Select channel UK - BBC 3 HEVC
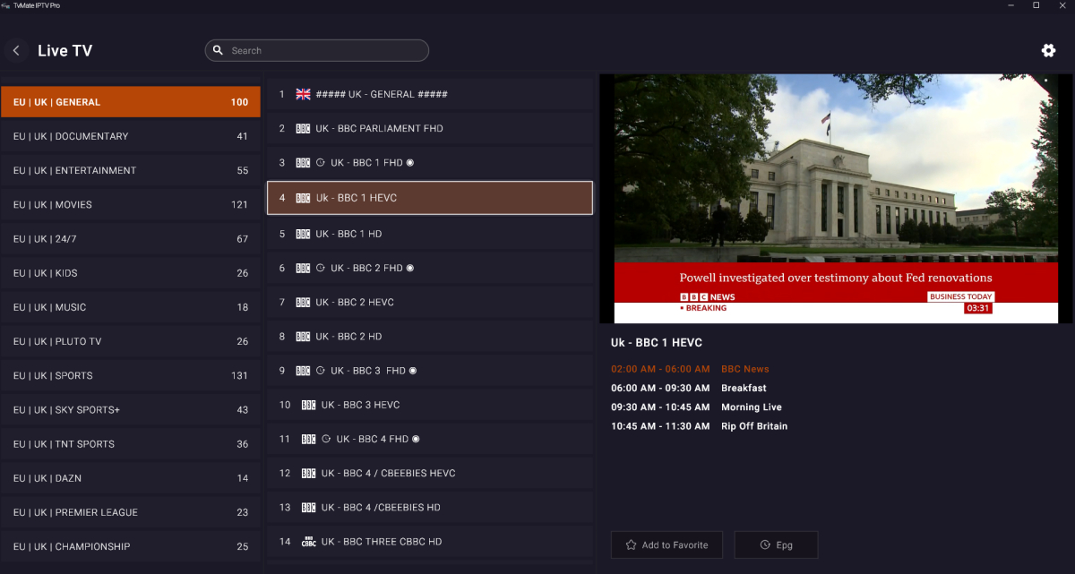Viewport: 1075px width, 574px height. [x=430, y=406]
